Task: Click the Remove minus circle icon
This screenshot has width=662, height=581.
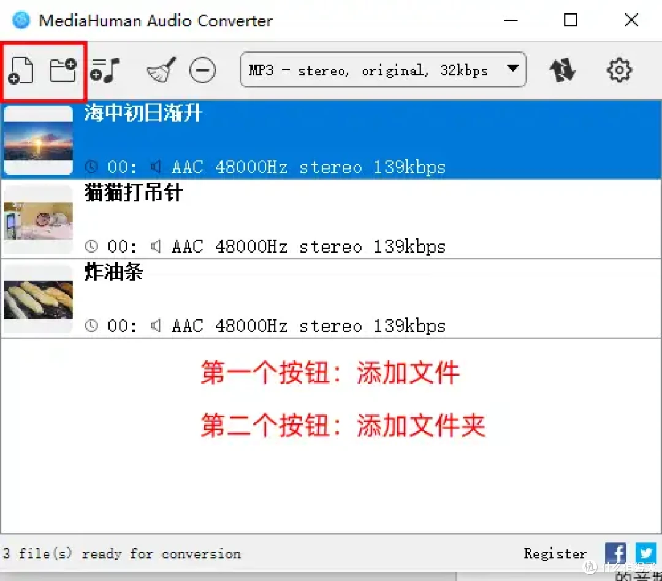Action: [x=203, y=70]
